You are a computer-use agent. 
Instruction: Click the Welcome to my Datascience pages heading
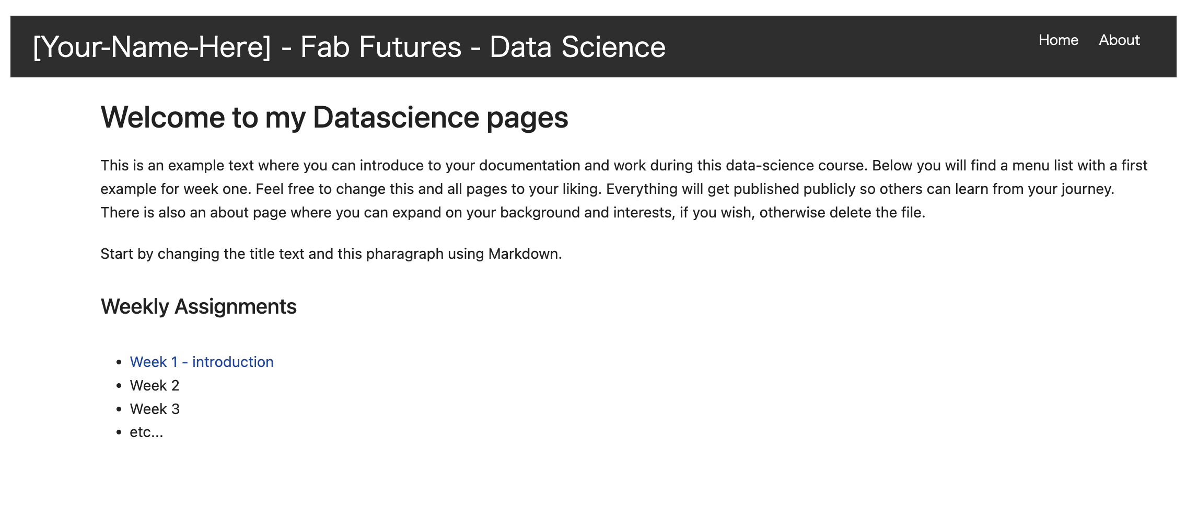334,117
